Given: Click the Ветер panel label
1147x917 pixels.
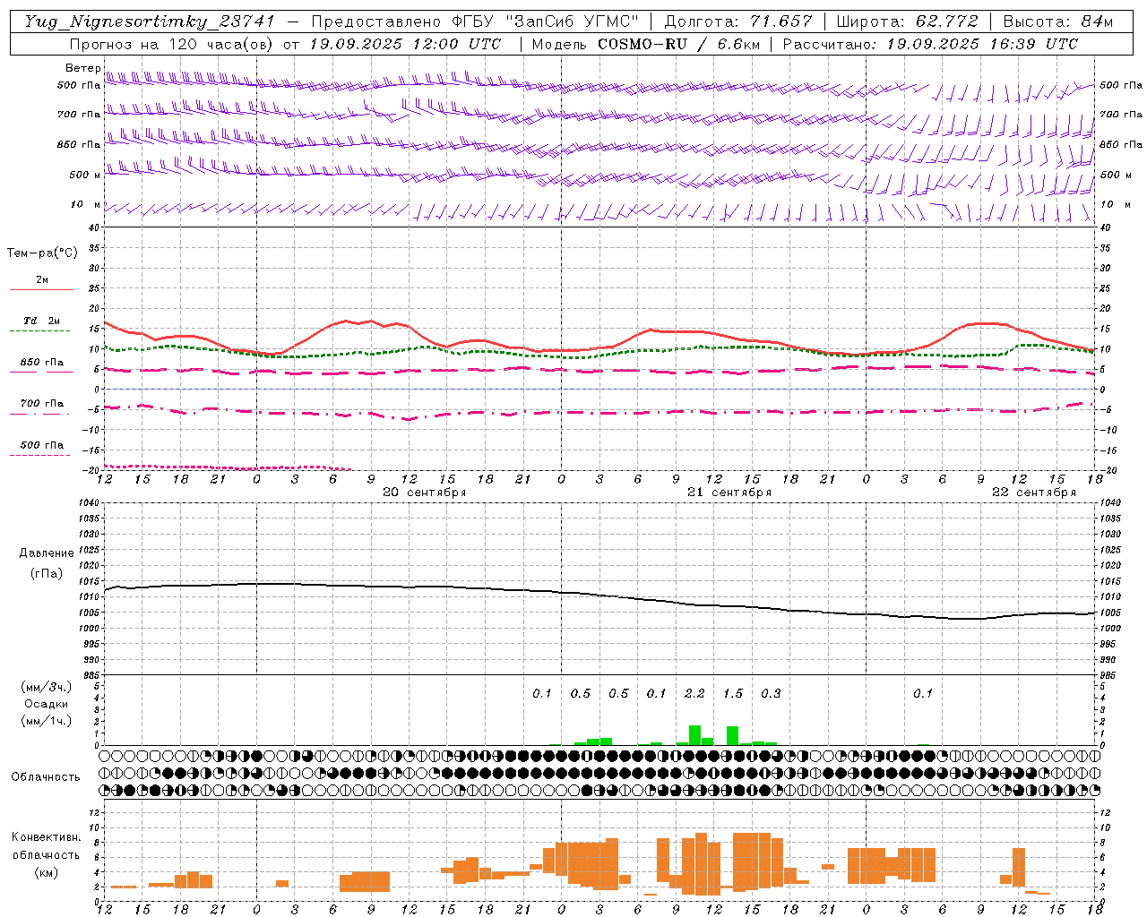Looking at the screenshot, I should coord(83,68).
